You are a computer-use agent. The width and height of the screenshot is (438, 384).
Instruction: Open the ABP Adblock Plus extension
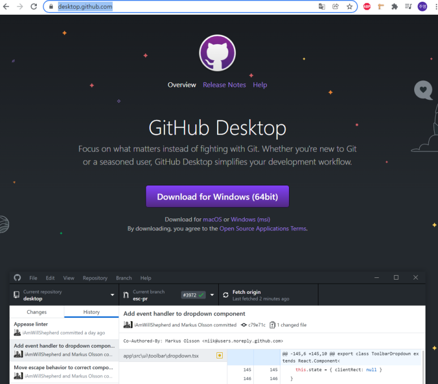(x=367, y=6)
